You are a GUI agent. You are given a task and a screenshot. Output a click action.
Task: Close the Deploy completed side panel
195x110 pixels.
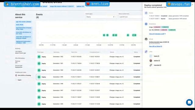click(x=192, y=5)
